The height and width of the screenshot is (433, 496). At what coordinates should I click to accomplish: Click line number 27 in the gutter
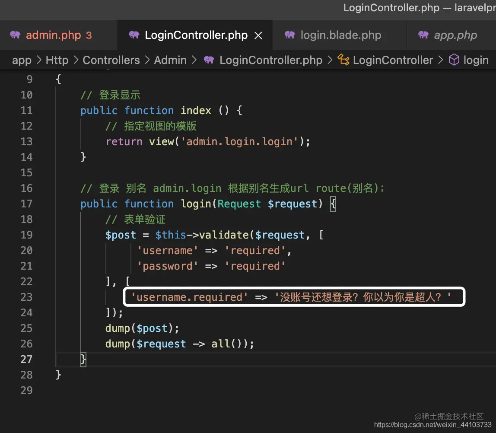click(27, 359)
